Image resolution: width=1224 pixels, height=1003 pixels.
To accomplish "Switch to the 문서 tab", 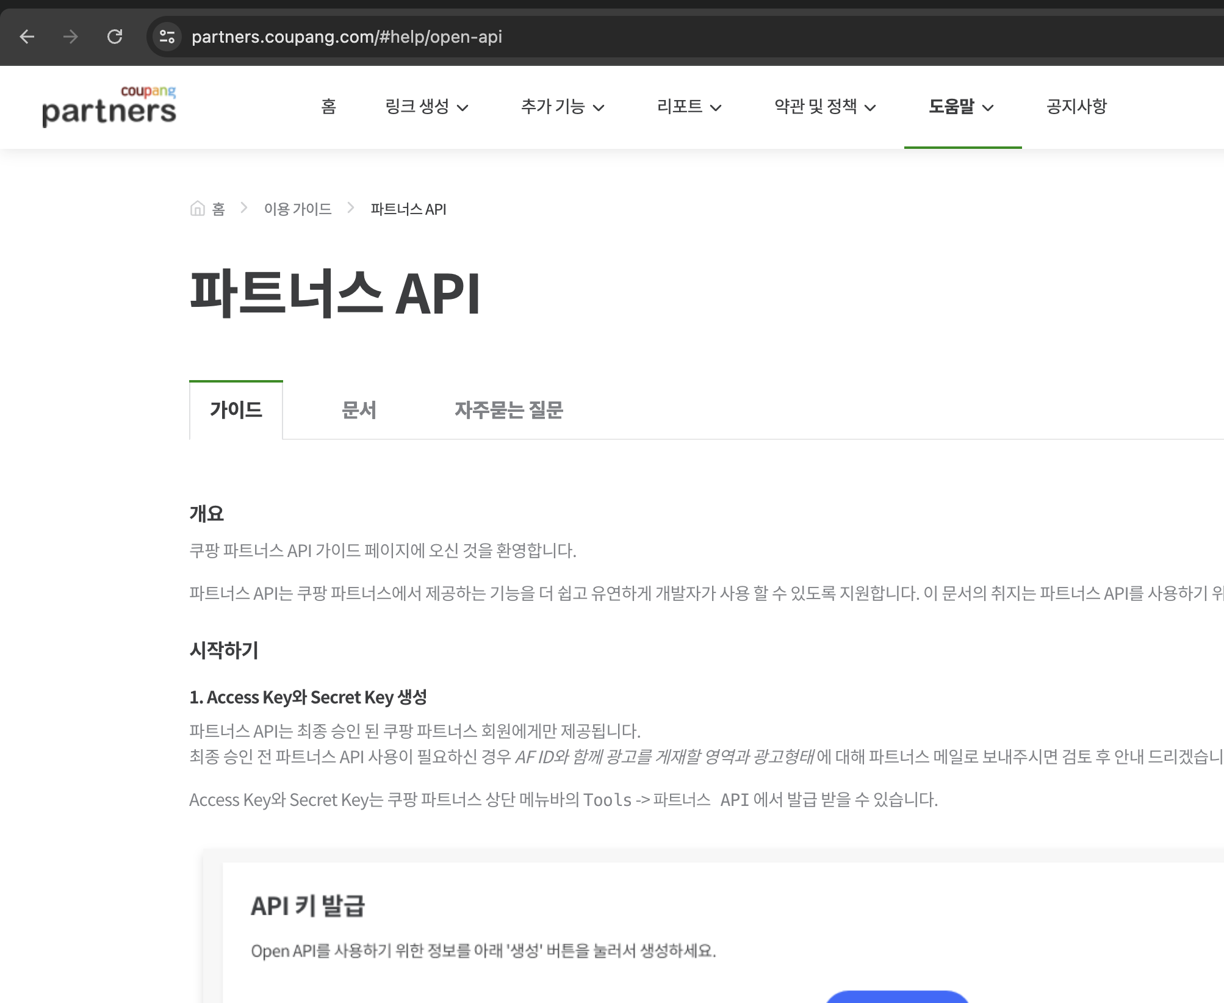I will pos(359,409).
